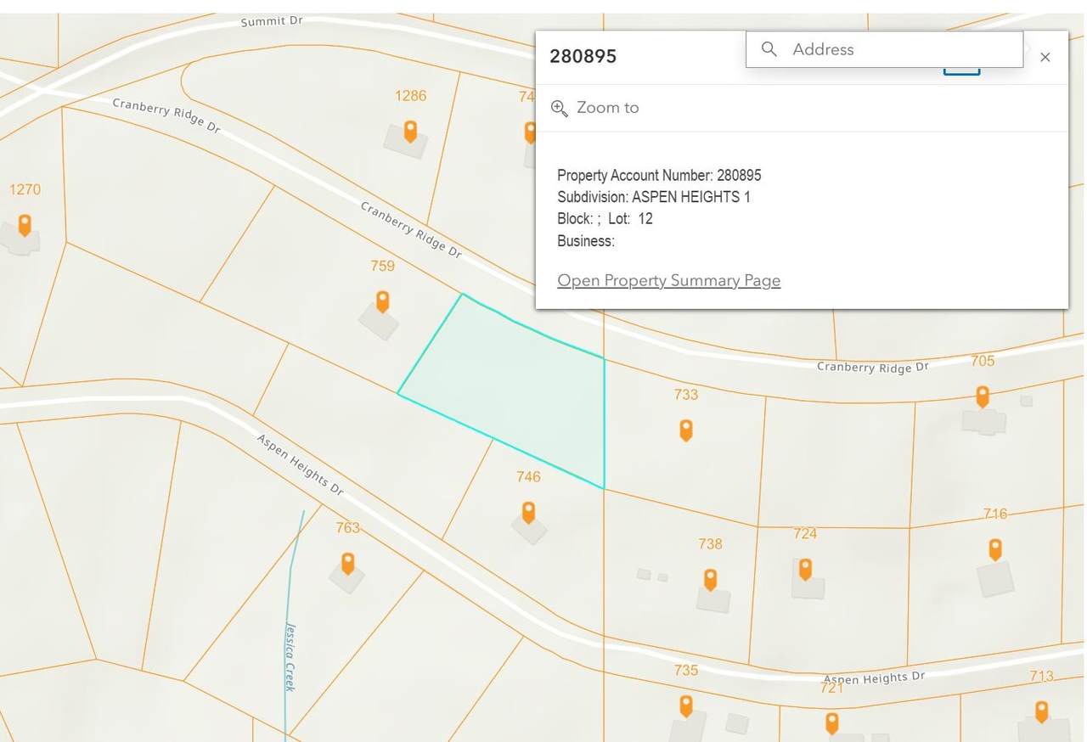Select the map marker labeled 733

(686, 430)
